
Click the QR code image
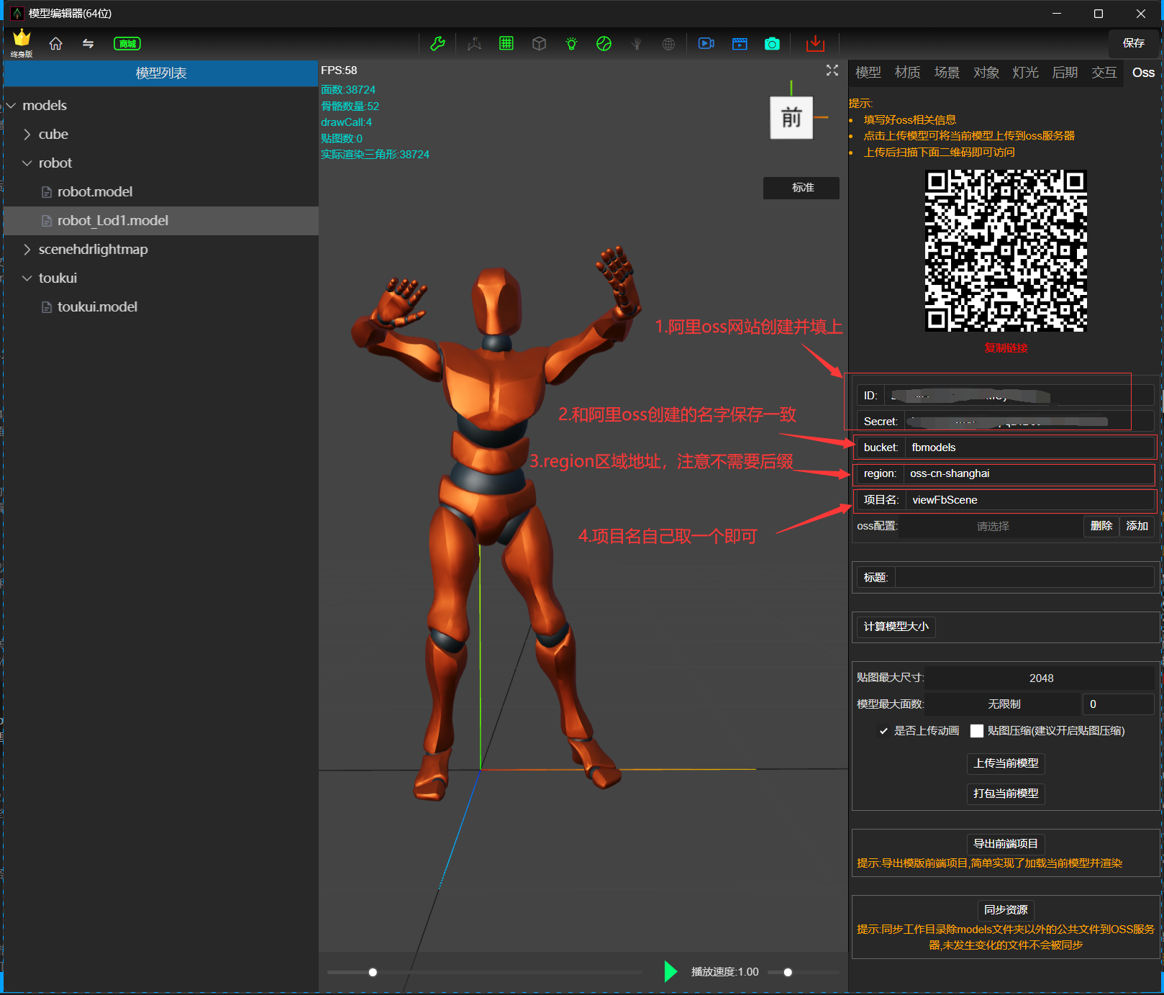[x=1006, y=251]
